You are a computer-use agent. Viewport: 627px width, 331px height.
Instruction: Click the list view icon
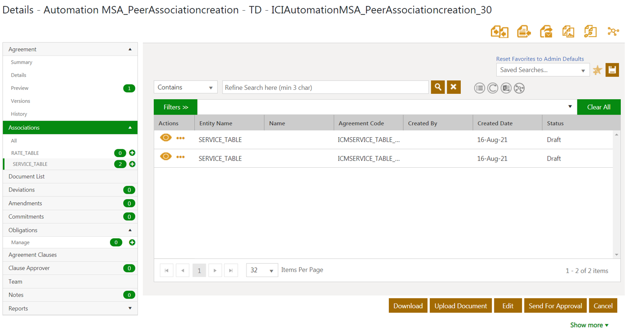479,88
